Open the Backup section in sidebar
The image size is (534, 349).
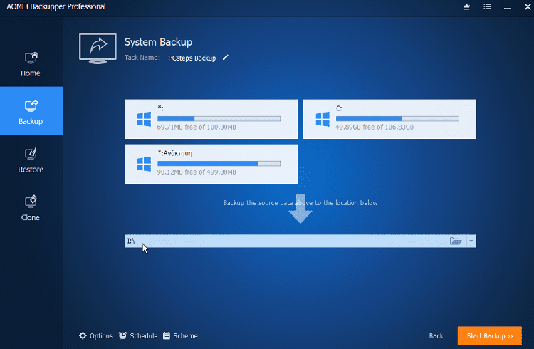tap(31, 110)
